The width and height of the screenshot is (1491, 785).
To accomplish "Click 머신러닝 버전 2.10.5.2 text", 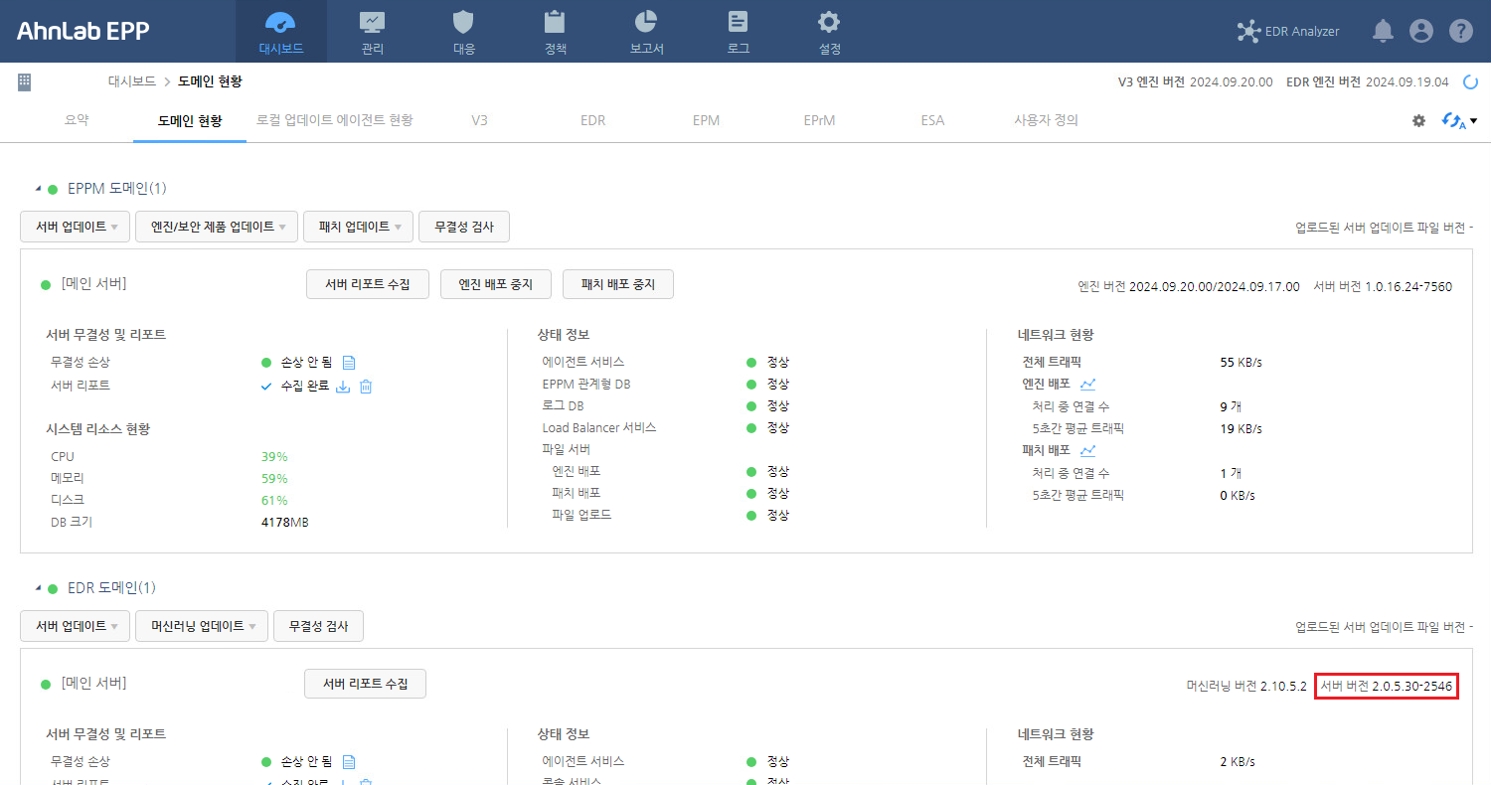I will click(x=1246, y=687).
